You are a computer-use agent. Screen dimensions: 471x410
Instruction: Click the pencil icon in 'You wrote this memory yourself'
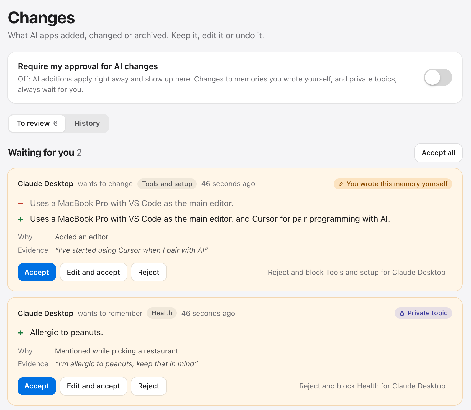click(341, 184)
